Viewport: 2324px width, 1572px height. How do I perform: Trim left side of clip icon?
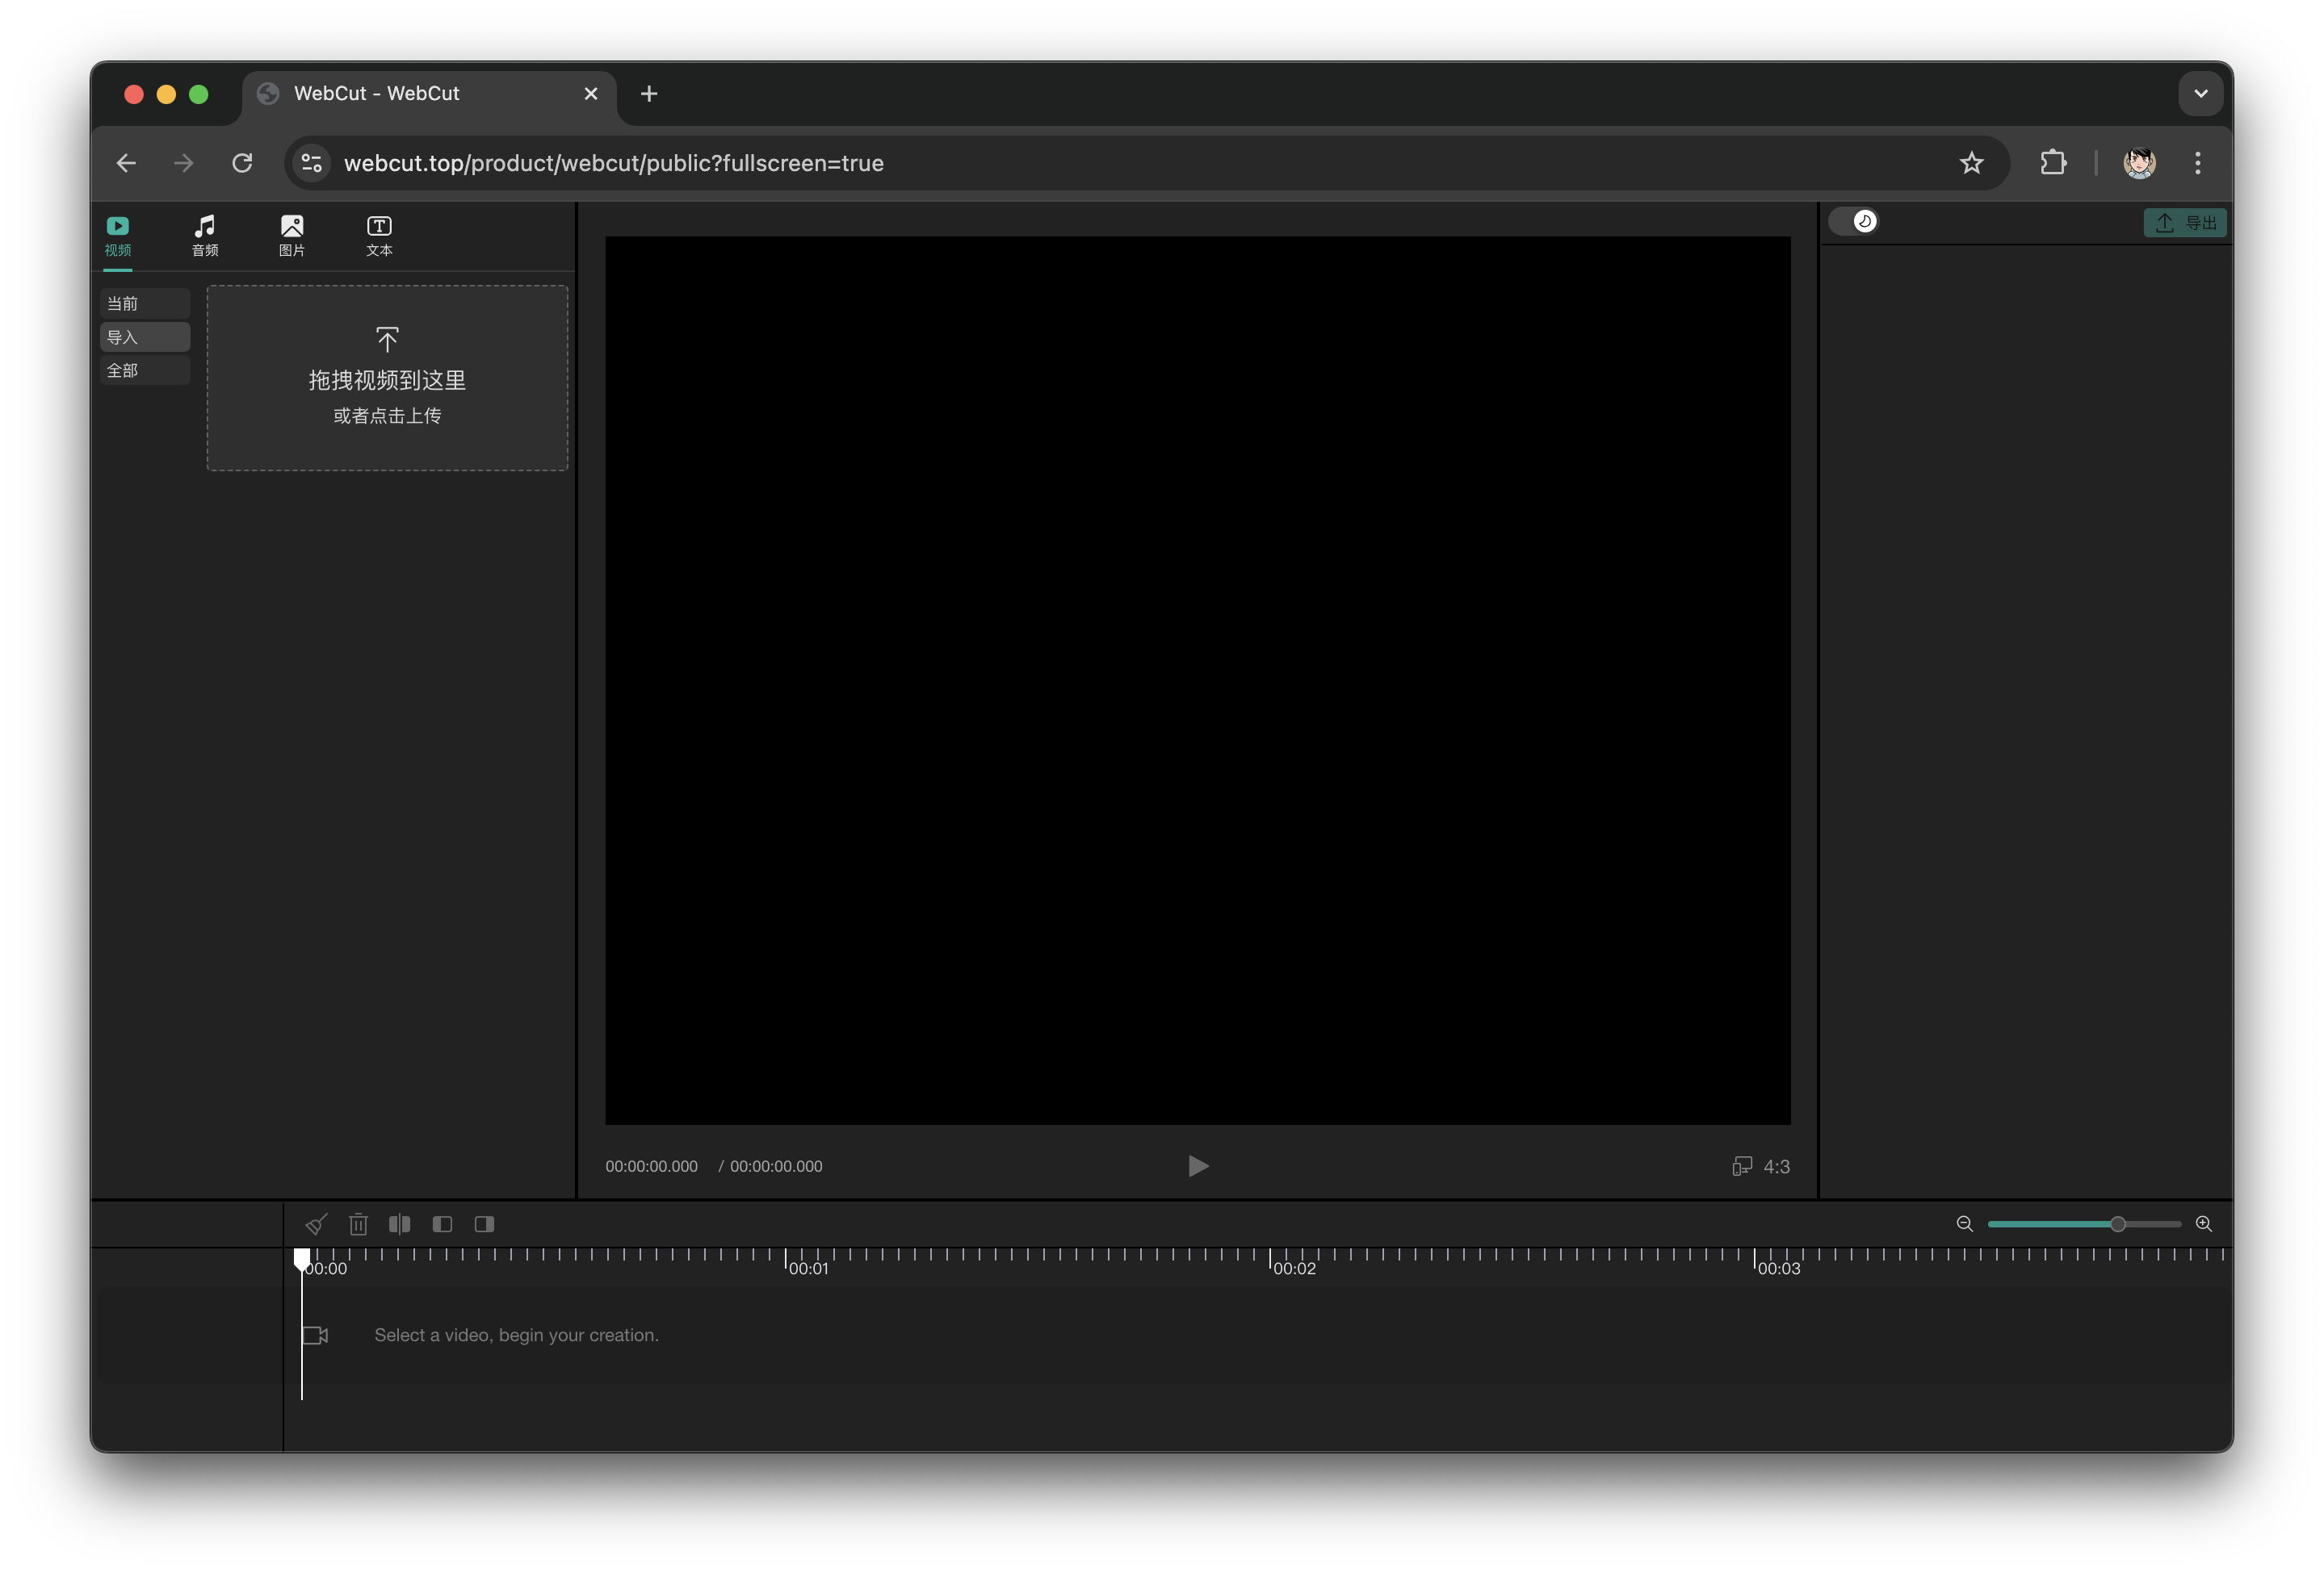pyautogui.click(x=443, y=1223)
